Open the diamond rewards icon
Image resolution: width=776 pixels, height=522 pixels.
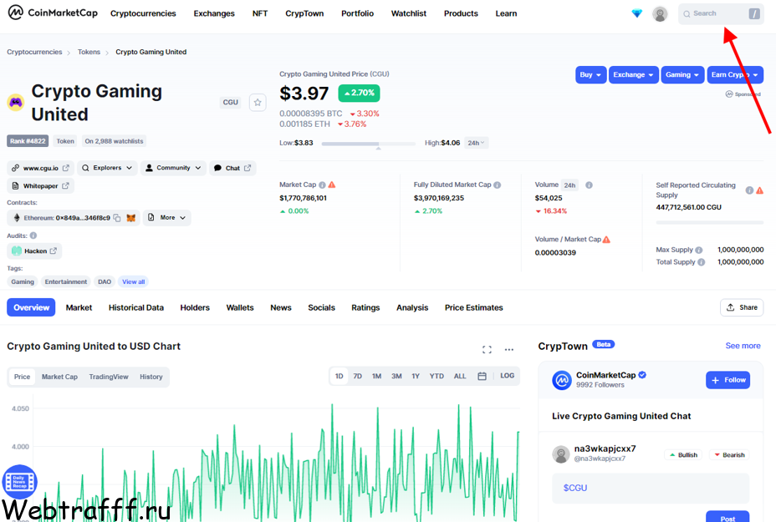coord(637,13)
